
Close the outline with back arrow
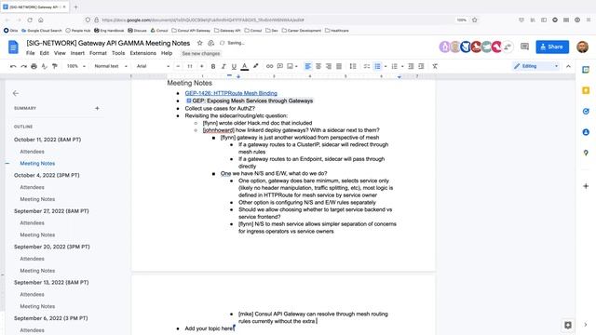16,93
